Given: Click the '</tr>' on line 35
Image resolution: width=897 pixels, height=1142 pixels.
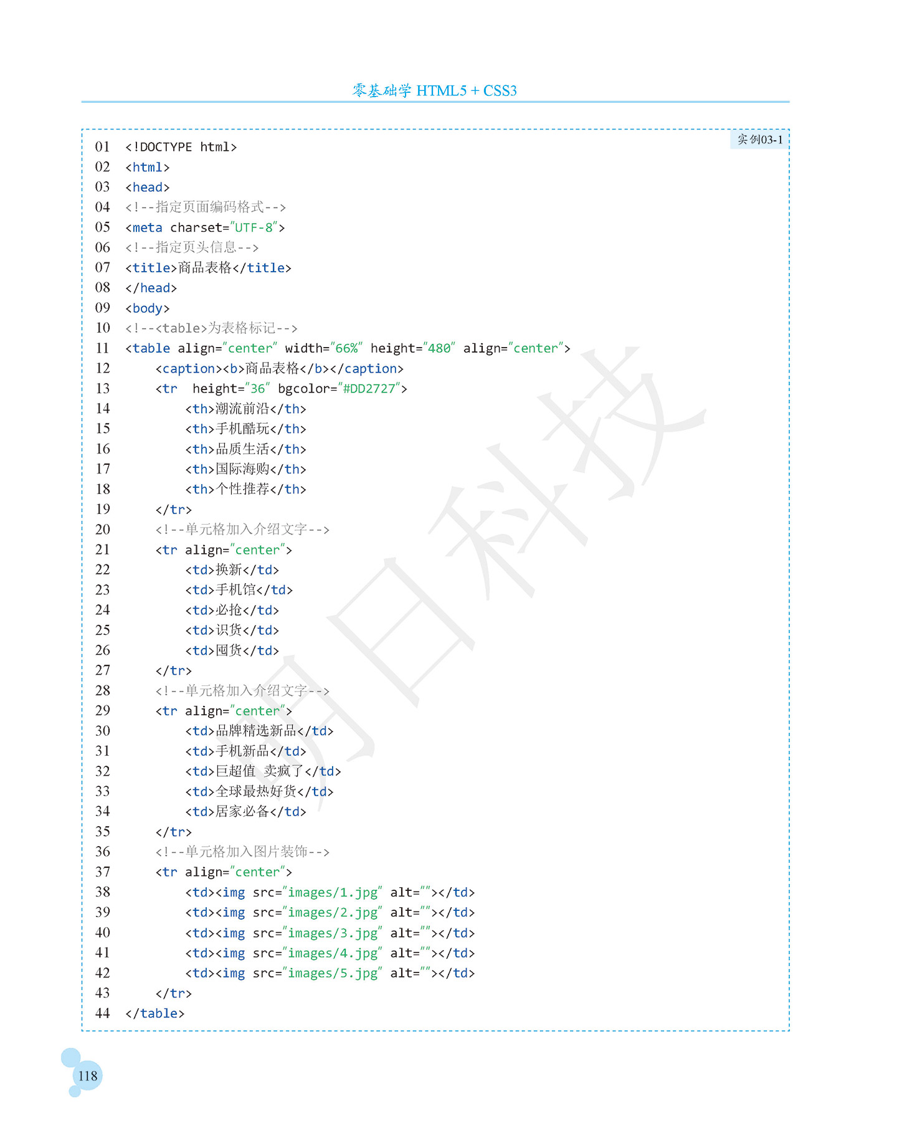Looking at the screenshot, I should pyautogui.click(x=173, y=832).
